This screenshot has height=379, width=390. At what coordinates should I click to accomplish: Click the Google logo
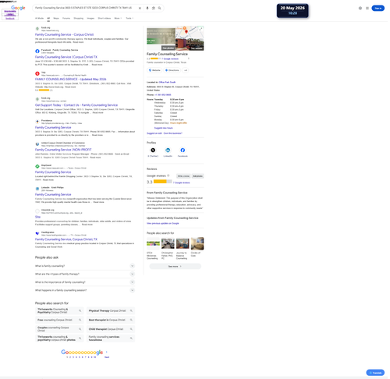pos(18,8)
